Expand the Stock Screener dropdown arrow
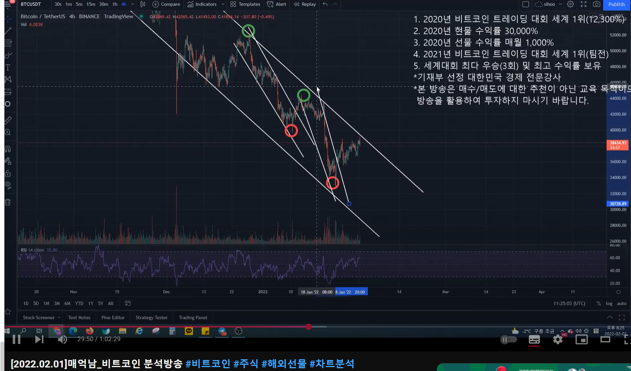 [59, 318]
